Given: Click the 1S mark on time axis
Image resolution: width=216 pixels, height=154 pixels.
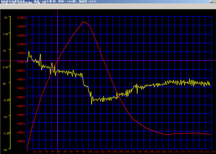Looking at the screenshot, I should (x=34, y=152).
